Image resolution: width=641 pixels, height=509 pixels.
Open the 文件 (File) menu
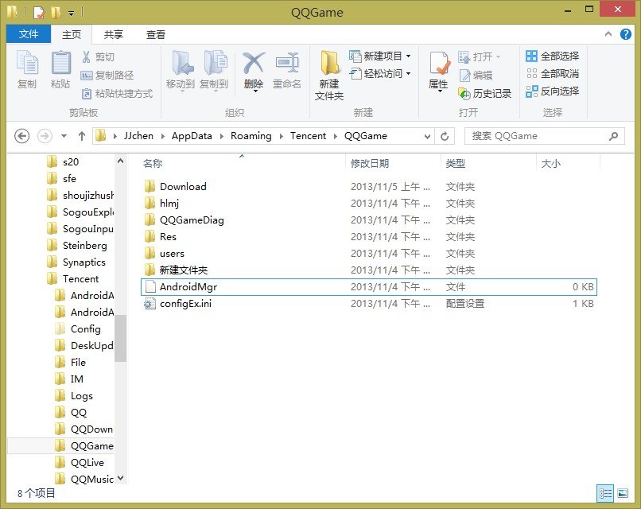[x=28, y=34]
